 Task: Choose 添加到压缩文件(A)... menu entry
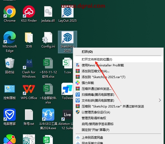tap(118, 71)
